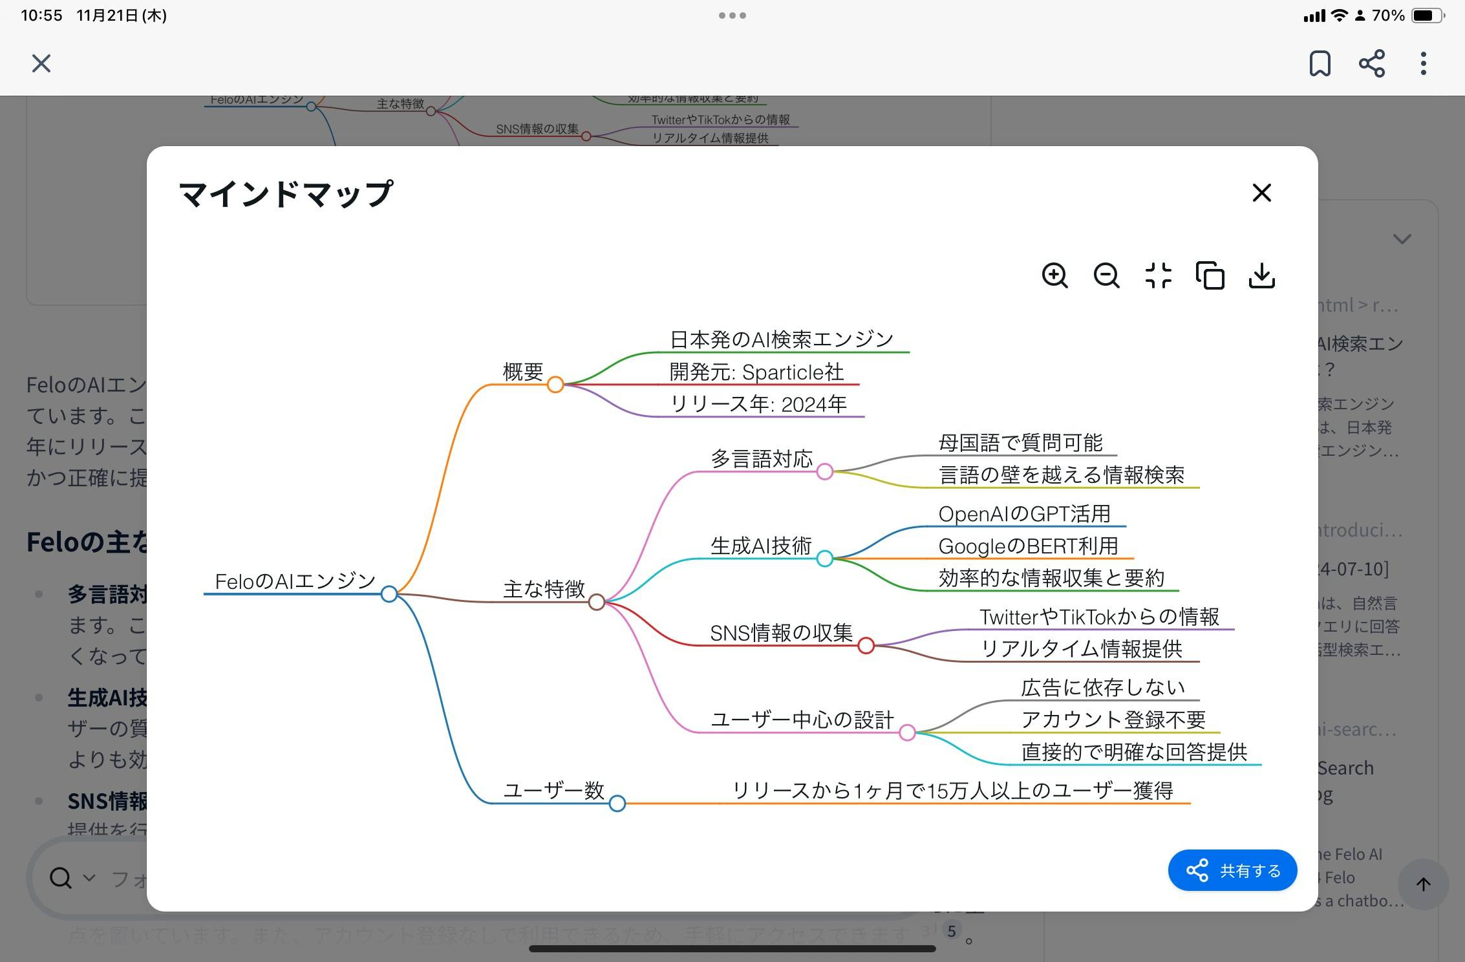1465x962 pixels.
Task: Close the マインドマップ dialog
Action: [1261, 193]
